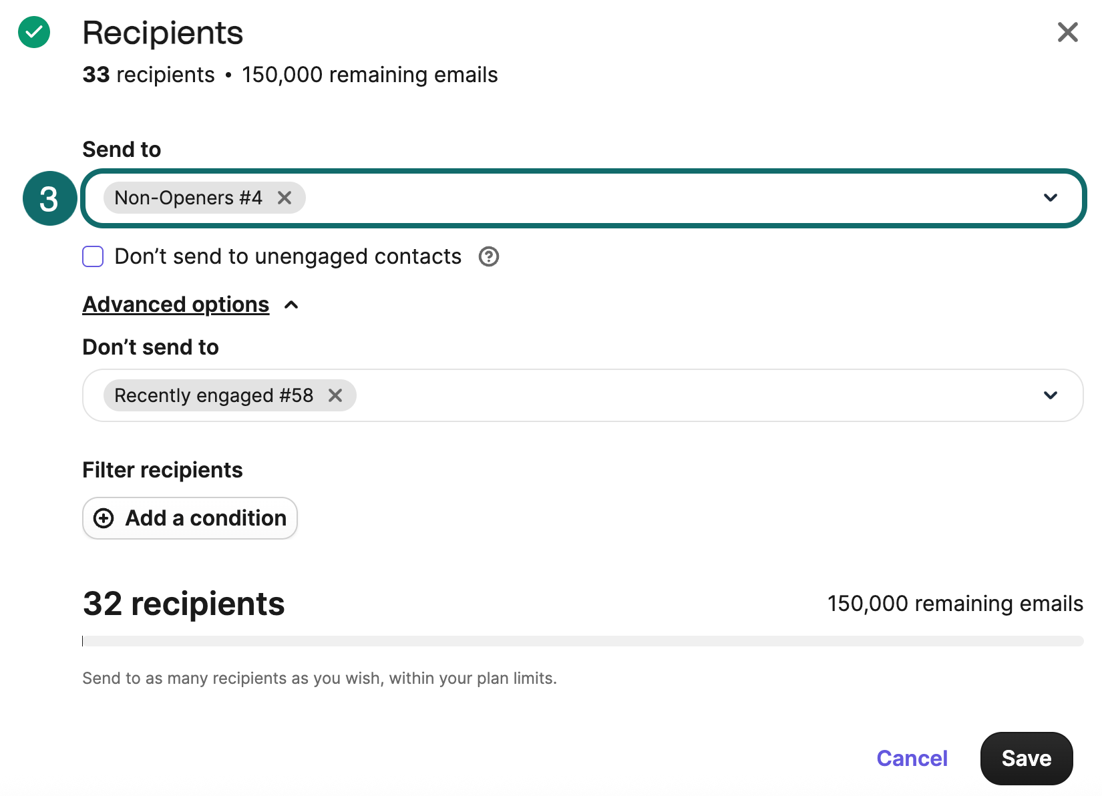Open the Don't send to dropdown arrow
Image resolution: width=1102 pixels, height=796 pixels.
click(x=1050, y=395)
